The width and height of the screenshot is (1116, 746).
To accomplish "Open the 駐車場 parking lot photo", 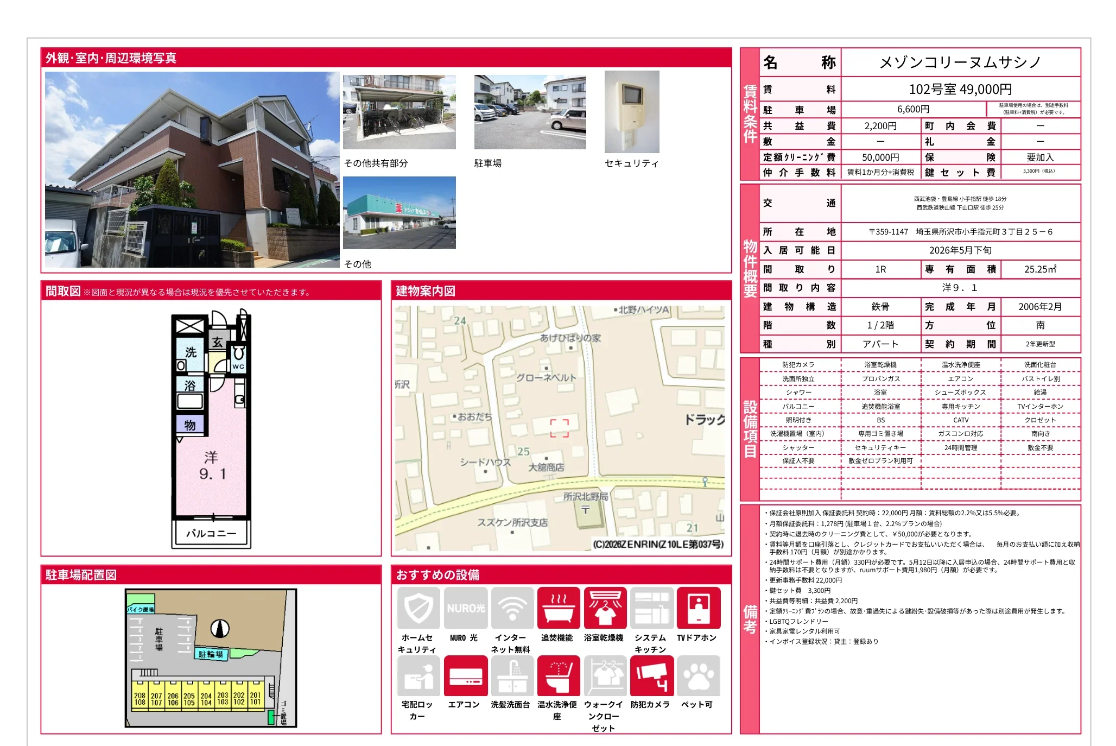I will tap(530, 112).
